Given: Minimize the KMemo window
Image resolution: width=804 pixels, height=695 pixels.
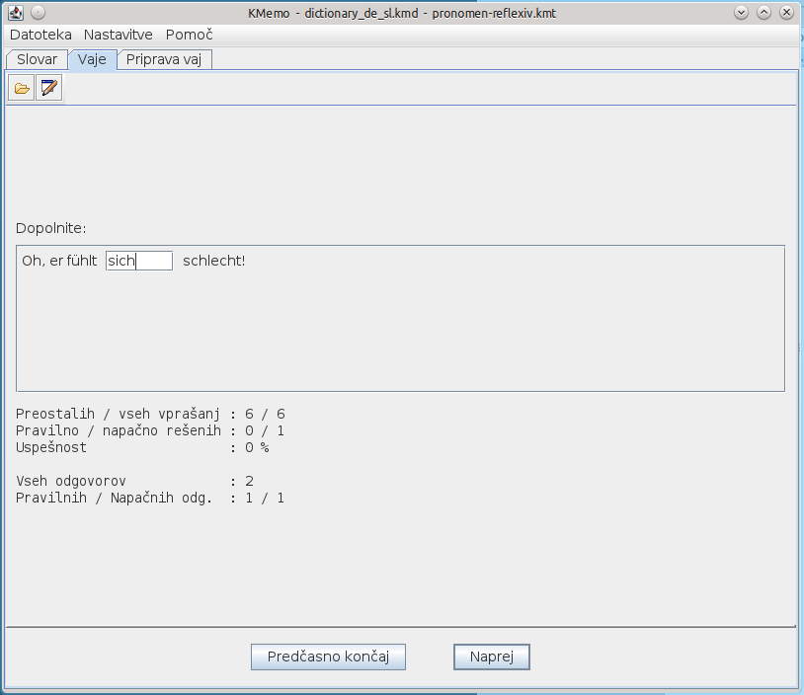Looking at the screenshot, I should [x=741, y=12].
